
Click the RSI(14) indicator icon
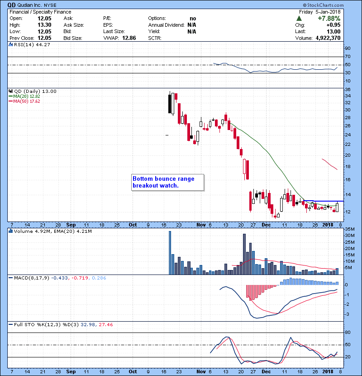click(10, 44)
